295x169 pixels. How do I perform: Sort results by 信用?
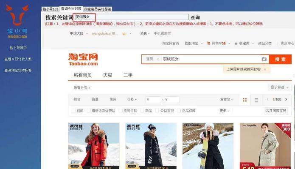(x=113, y=99)
